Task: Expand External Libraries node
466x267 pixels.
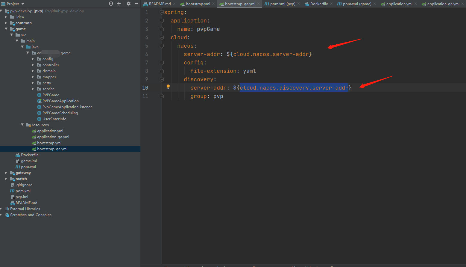Action: coord(1,209)
